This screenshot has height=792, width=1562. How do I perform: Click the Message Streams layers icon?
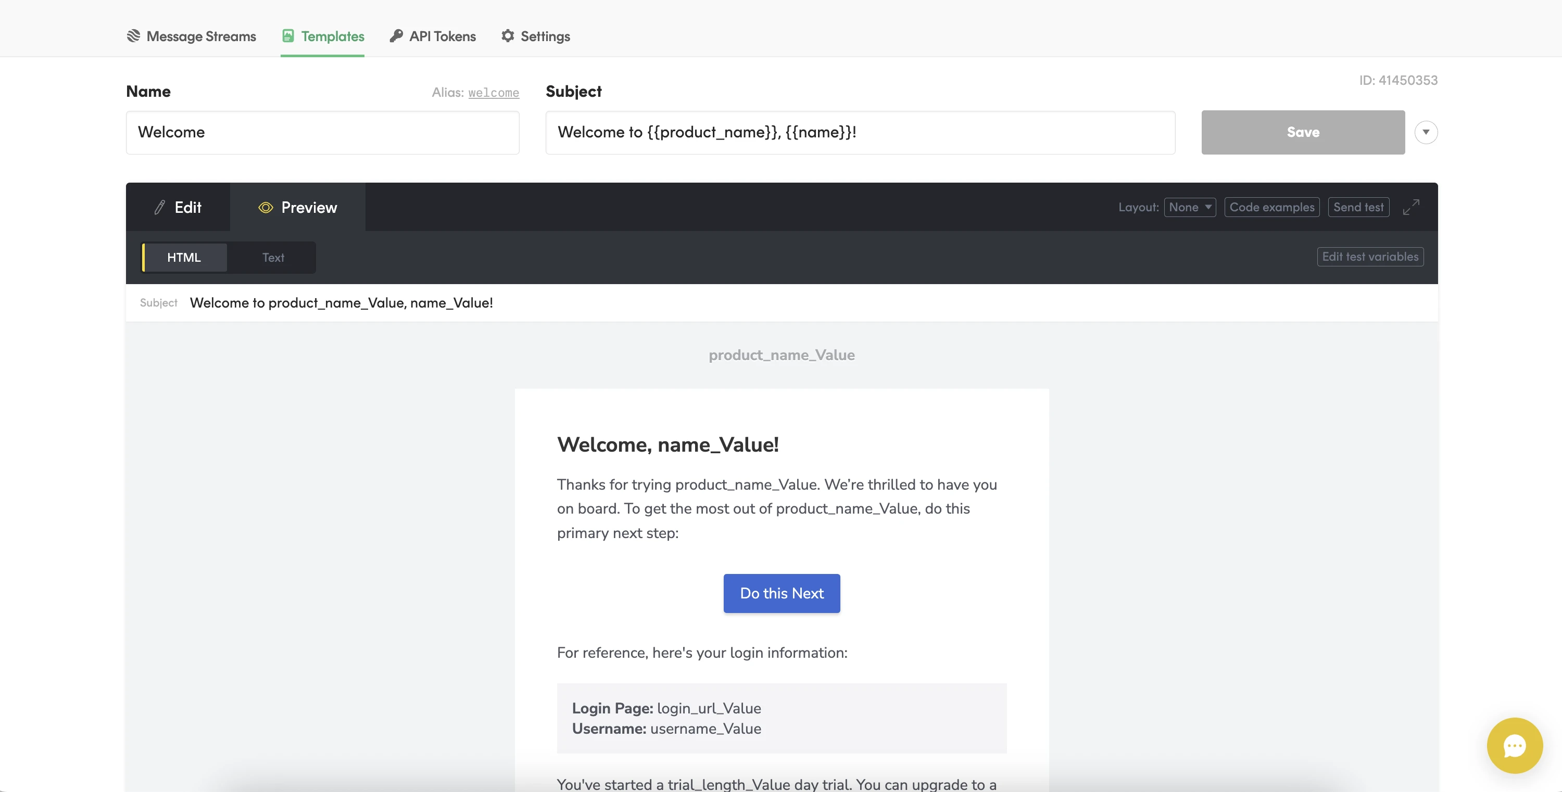(133, 36)
